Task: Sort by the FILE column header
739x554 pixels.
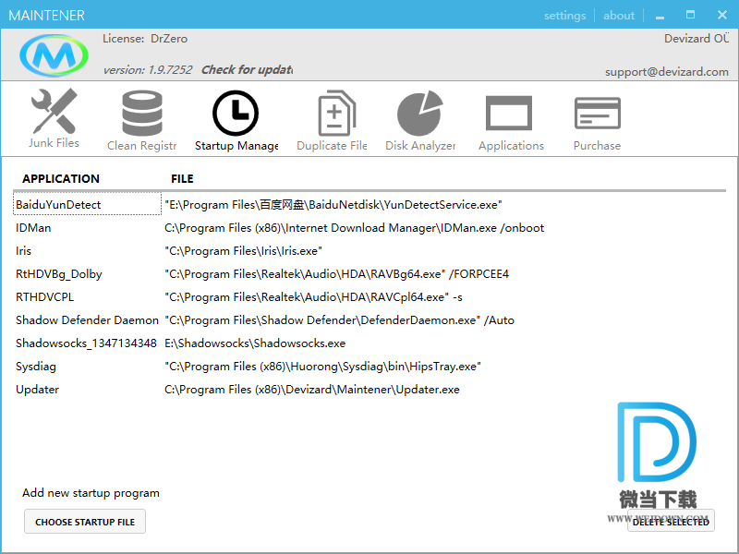Action: pos(182,179)
